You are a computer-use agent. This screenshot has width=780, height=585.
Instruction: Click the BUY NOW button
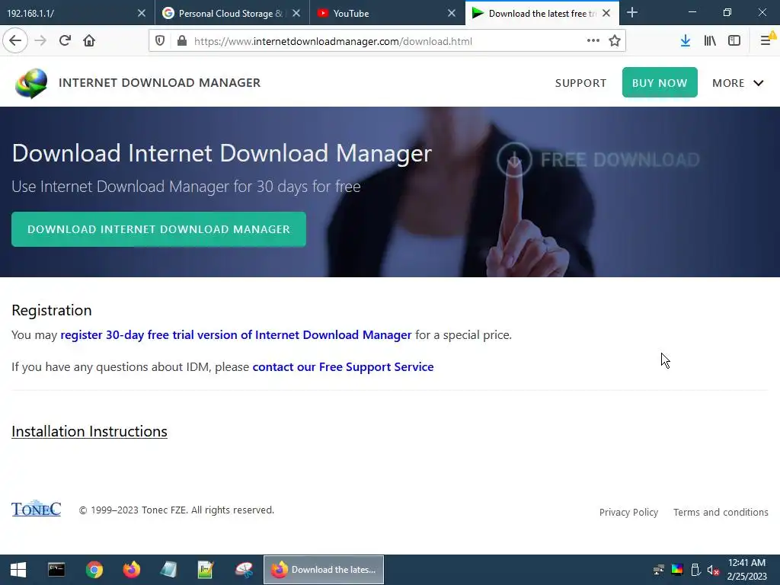660,82
